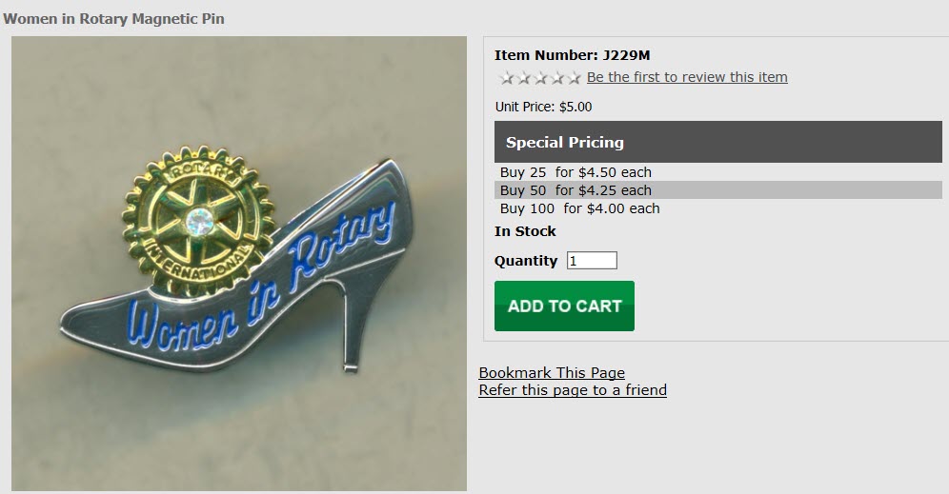Image resolution: width=949 pixels, height=494 pixels.
Task: Click the Unit Price $5.00 text
Action: click(x=543, y=107)
